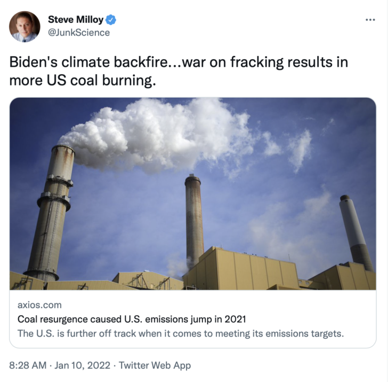The height and width of the screenshot is (382, 388).
Task: Open the axios.com domain link
Action: (x=39, y=305)
